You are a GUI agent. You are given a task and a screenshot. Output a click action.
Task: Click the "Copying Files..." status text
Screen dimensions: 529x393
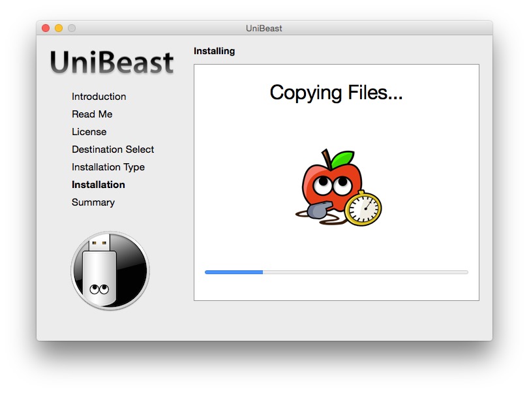[336, 93]
